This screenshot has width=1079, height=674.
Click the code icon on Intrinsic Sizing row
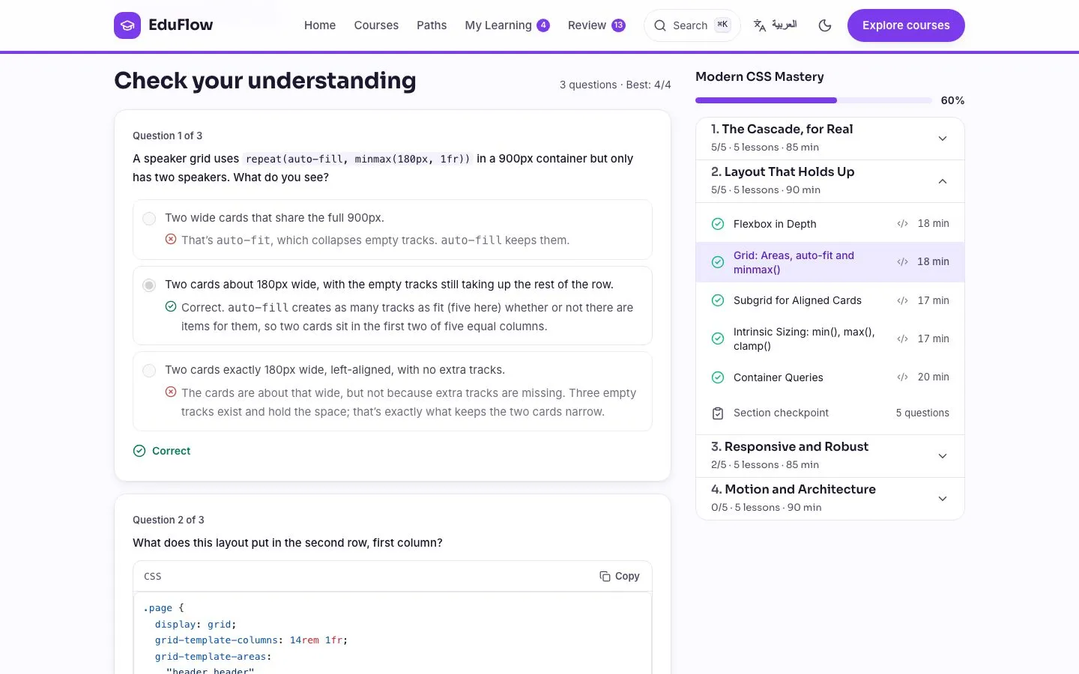(903, 338)
